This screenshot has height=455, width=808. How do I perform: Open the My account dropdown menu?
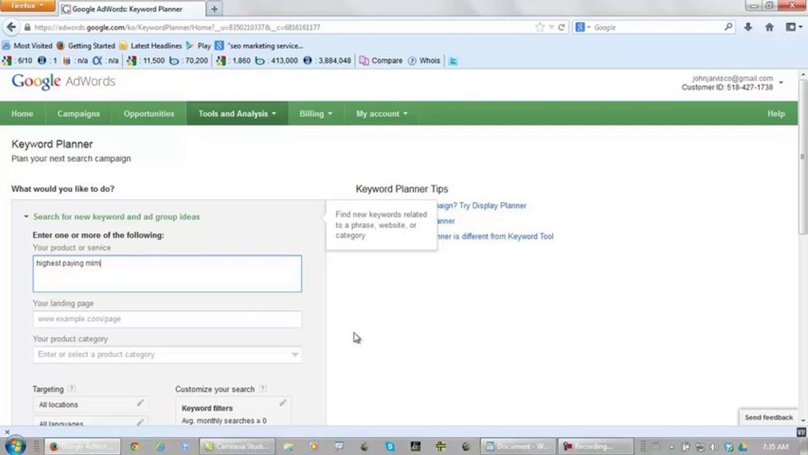coord(382,114)
